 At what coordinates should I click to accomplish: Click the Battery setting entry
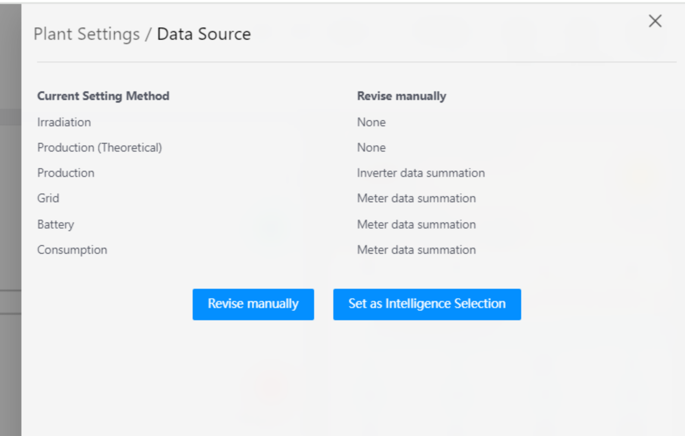coord(55,224)
